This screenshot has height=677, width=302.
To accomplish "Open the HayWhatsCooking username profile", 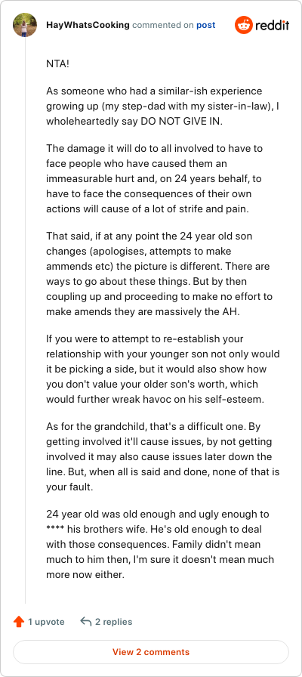I will click(x=88, y=25).
